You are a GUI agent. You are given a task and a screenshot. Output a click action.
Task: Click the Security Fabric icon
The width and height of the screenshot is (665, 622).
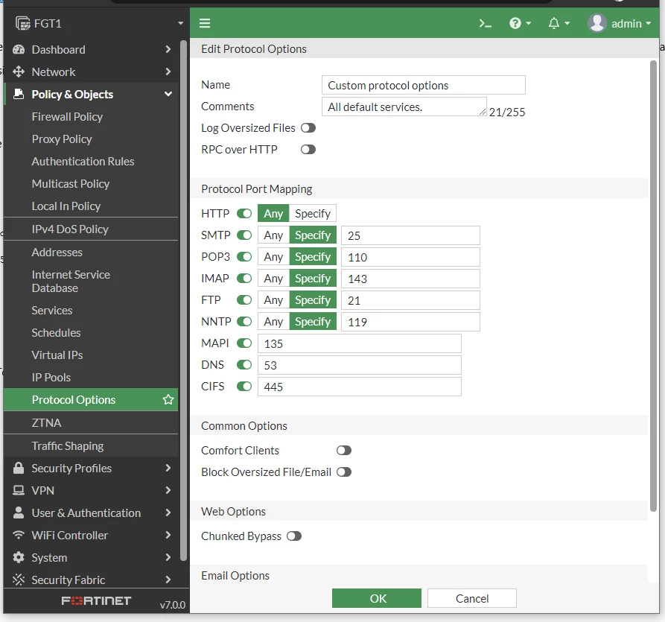[18, 580]
